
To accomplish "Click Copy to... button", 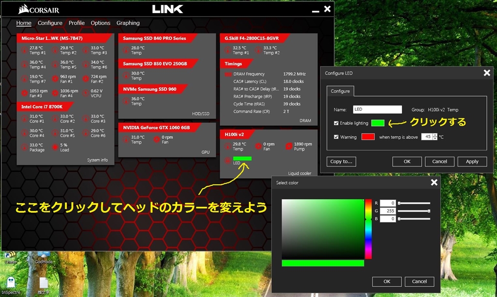I will pos(341,161).
